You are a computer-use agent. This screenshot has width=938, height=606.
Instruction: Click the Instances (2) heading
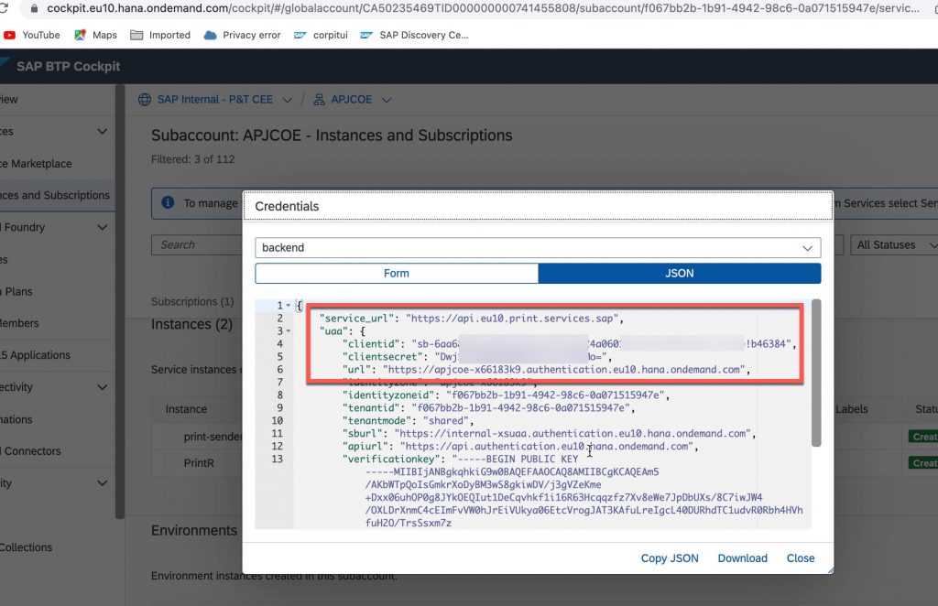click(x=191, y=325)
